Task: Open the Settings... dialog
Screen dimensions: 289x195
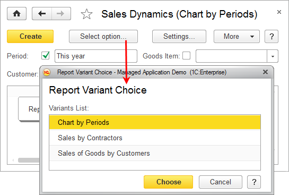Action: pos(179,36)
